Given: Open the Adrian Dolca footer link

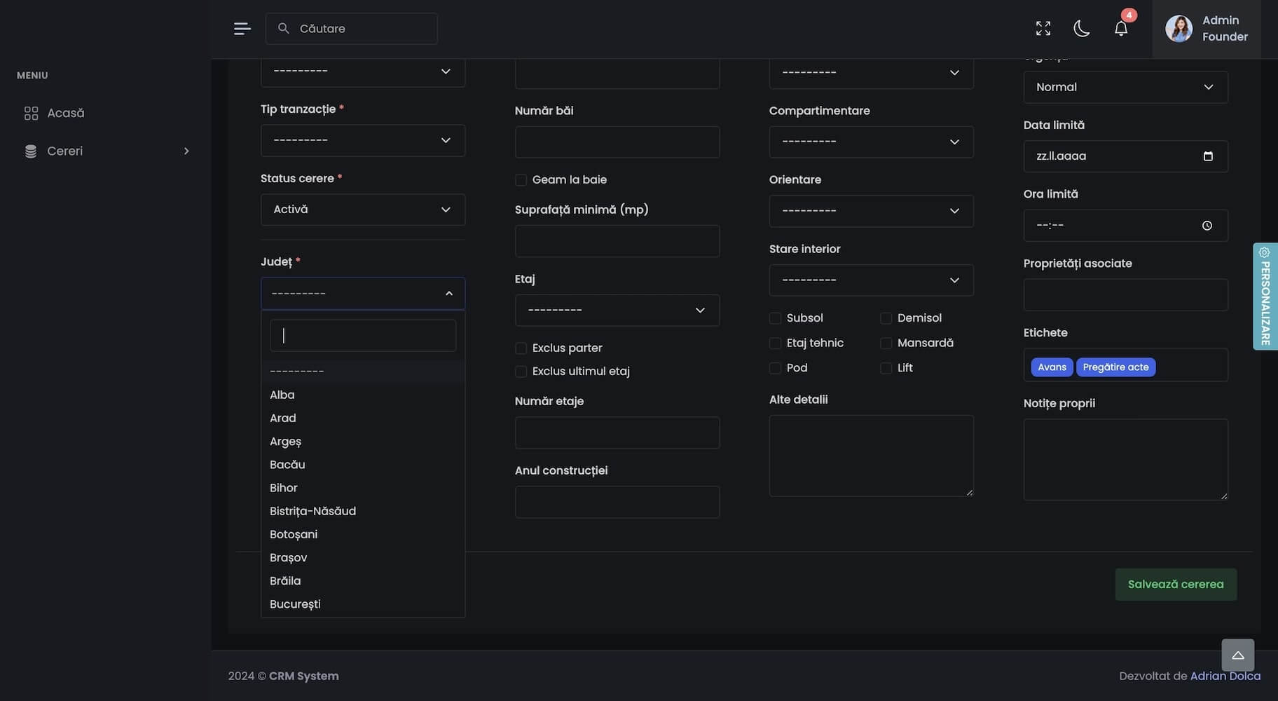Looking at the screenshot, I should (x=1225, y=676).
